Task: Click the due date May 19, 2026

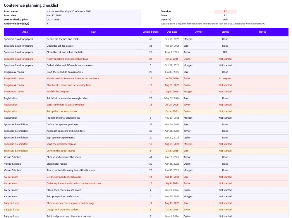Action: 172,98
